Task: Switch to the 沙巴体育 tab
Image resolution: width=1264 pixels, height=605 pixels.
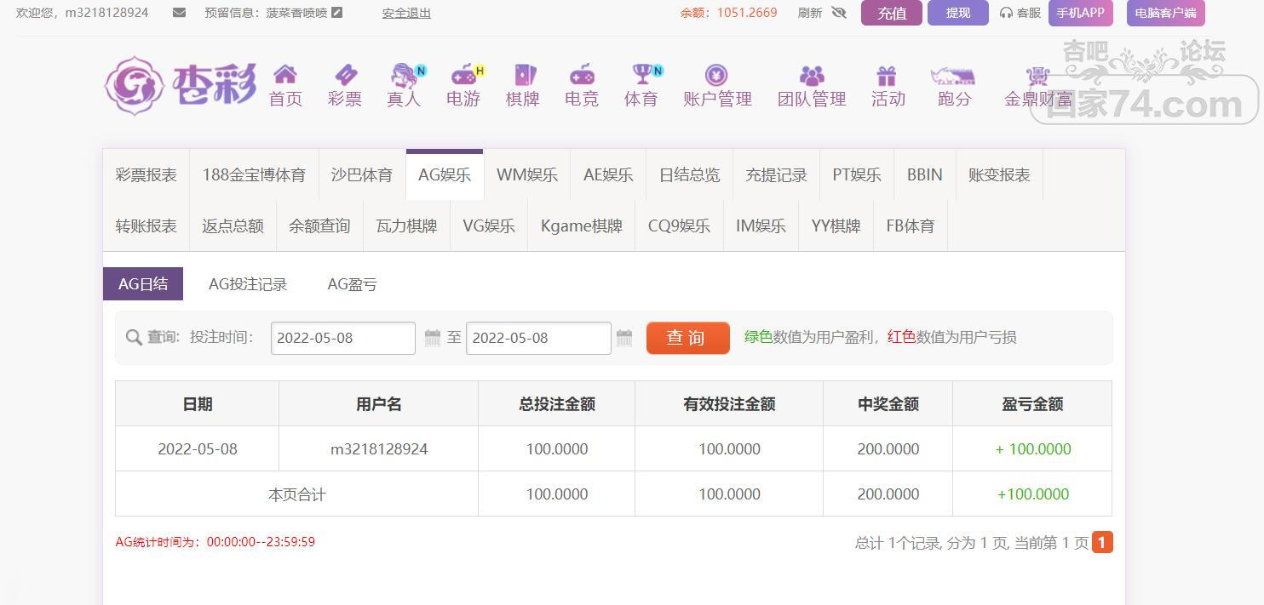Action: tap(362, 174)
